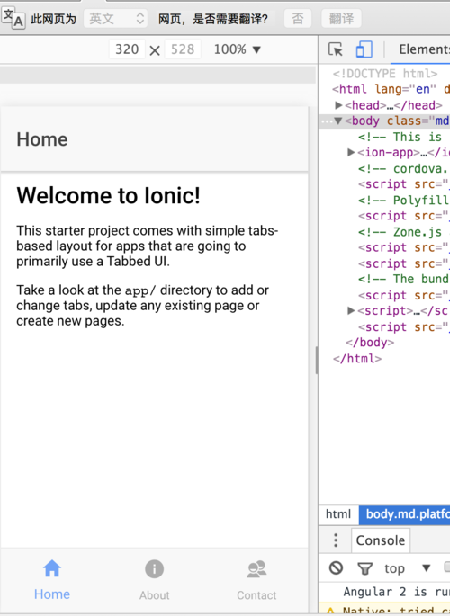
Task: Select the "Angular 2 is" console message
Action: 396,592
